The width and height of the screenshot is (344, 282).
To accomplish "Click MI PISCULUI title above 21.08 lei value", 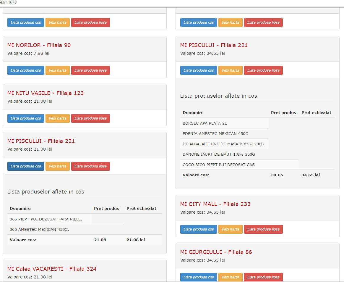I will pyautogui.click(x=41, y=141).
